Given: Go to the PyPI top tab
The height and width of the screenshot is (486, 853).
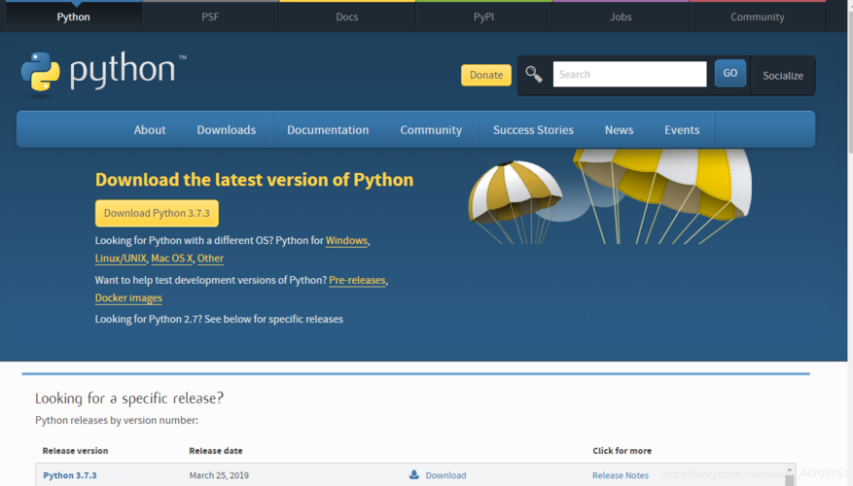Looking at the screenshot, I should point(483,17).
